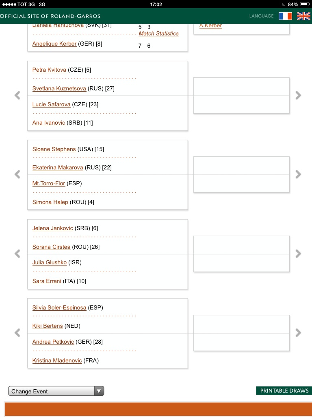This screenshot has width=312, height=417.
Task: Go to previous round beside Kvitova bracket
Action: point(17,95)
